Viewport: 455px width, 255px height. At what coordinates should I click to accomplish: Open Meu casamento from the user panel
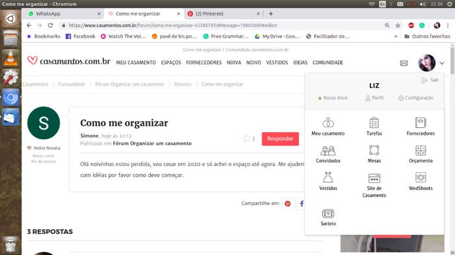pyautogui.click(x=328, y=127)
